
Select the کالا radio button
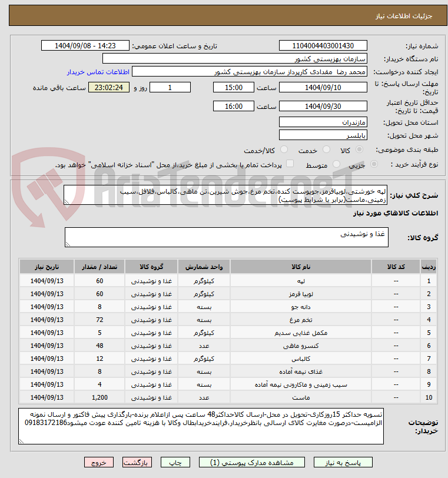click(360, 150)
